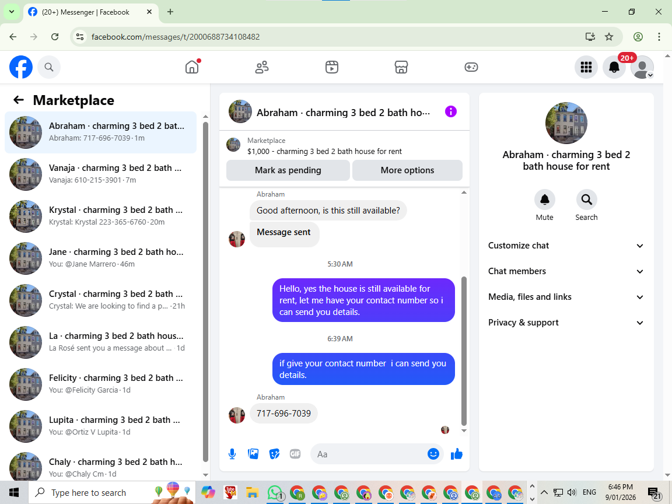
Task: Show hidden system tray icons
Action: 544,492
